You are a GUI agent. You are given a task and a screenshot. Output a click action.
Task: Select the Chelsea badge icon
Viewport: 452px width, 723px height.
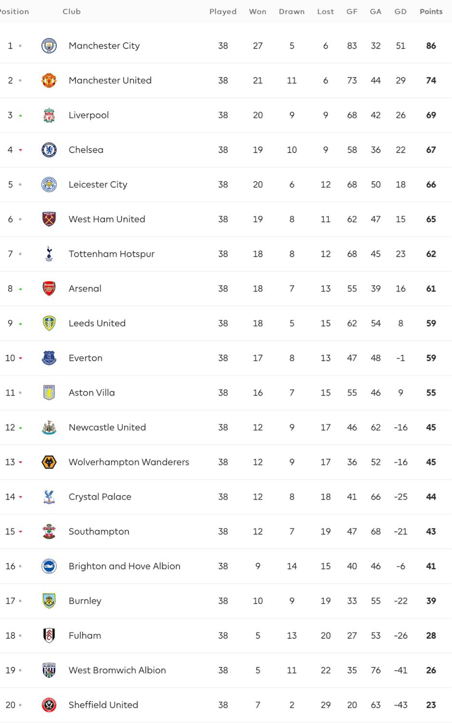point(49,150)
